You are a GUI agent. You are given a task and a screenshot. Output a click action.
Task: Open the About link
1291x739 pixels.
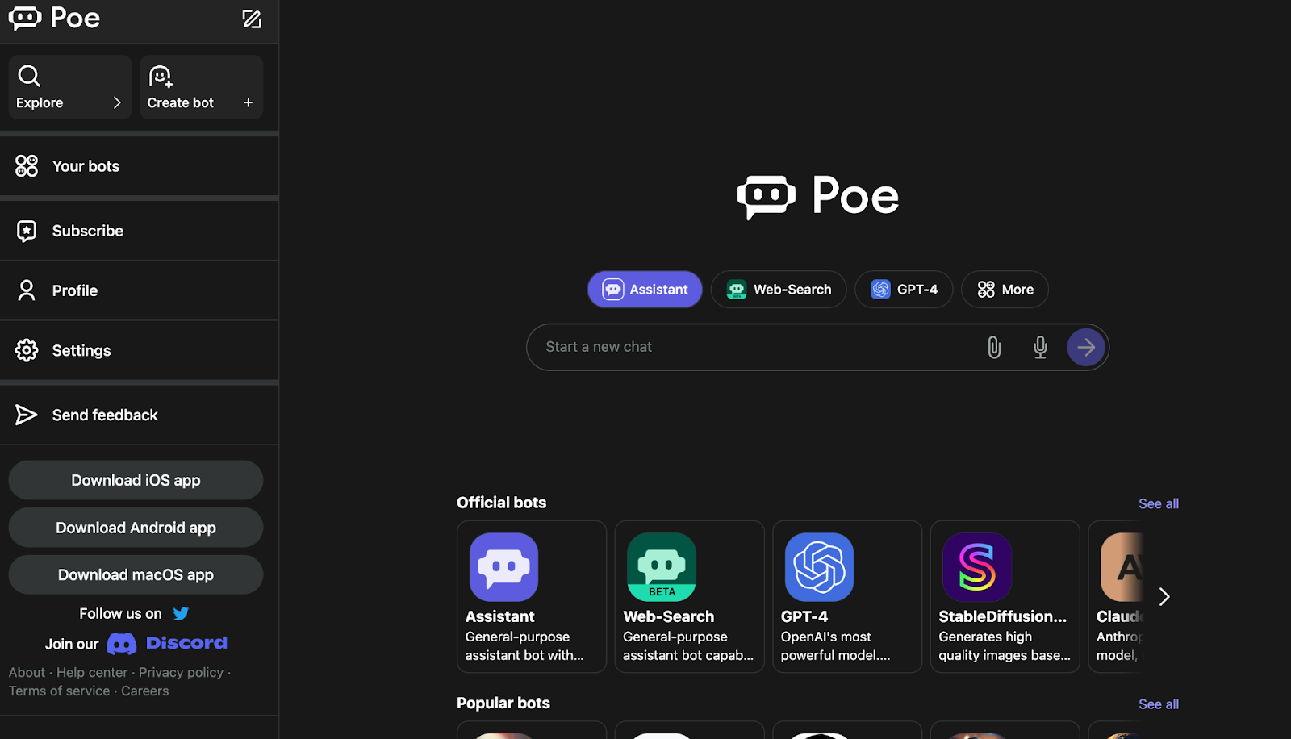click(x=27, y=672)
